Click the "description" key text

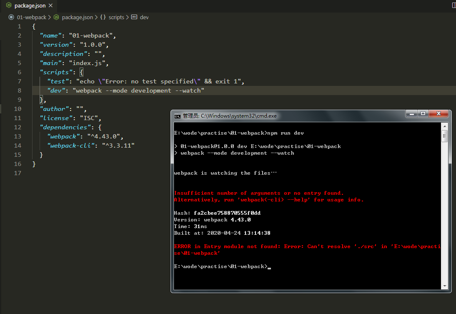coord(63,54)
